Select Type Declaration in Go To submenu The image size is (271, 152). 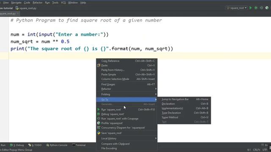point(184,113)
